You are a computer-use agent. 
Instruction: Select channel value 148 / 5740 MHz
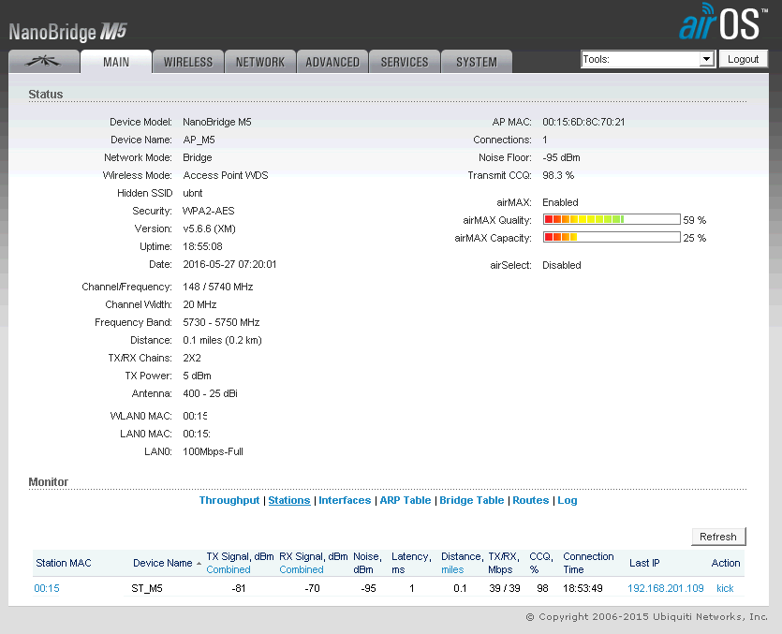(x=218, y=287)
